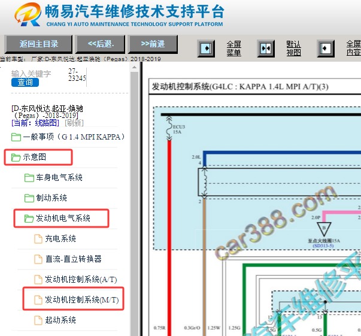The image size is (361, 336).
Task: Open 一般事项 (G 1.4 MPI KAPPA) folder
Action: pos(74,137)
